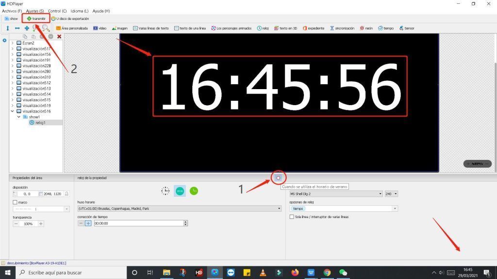Viewport: 497px width, 279px height.
Task: Increase transparencia with the plus button
Action: tap(41, 224)
